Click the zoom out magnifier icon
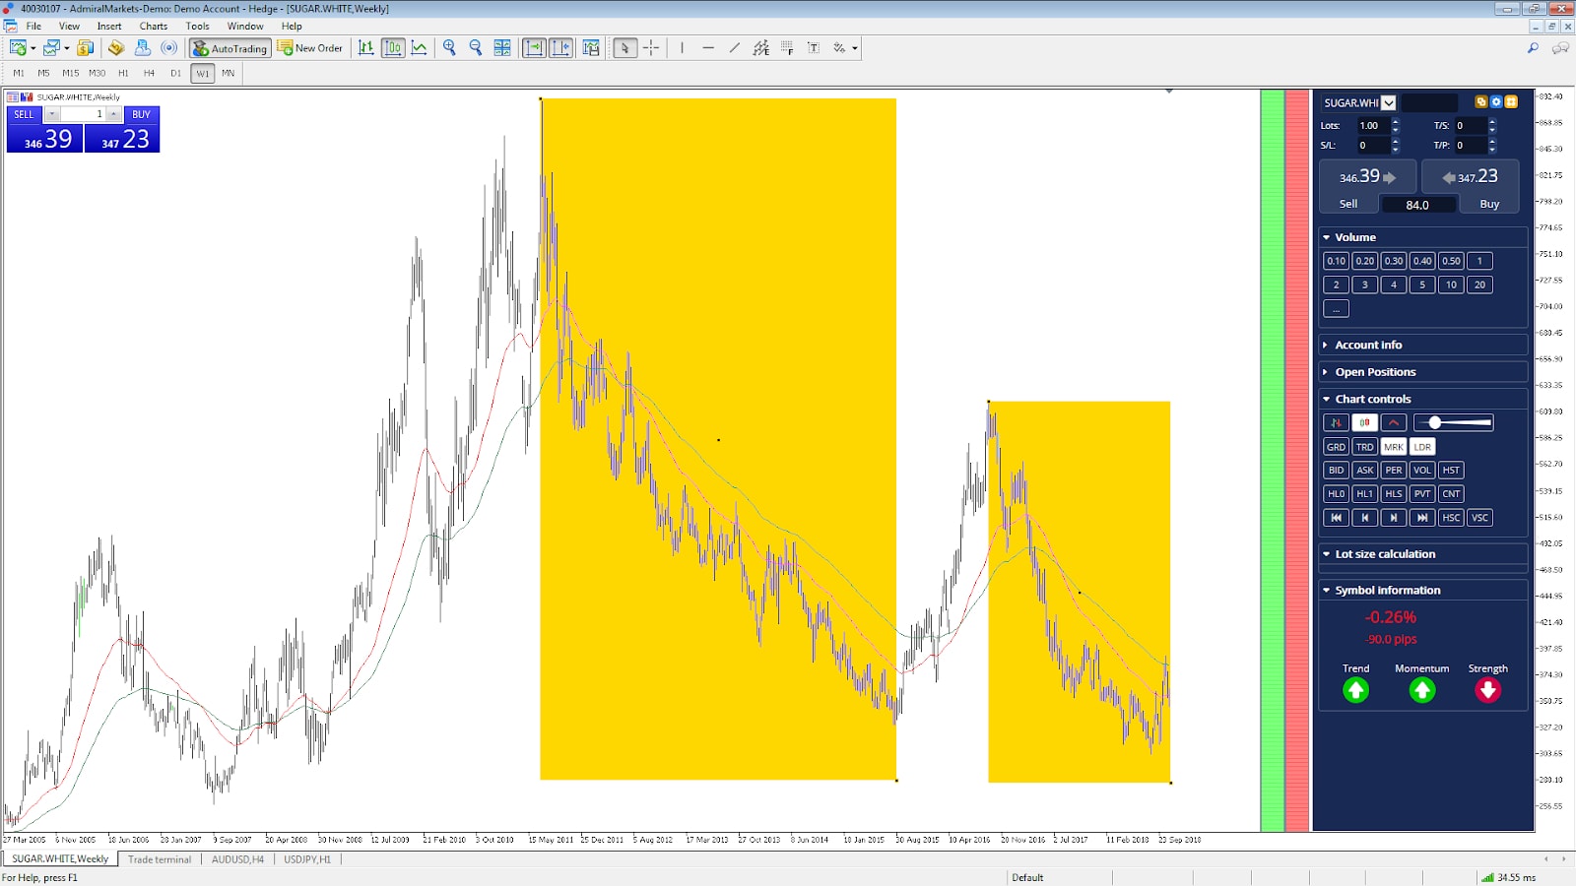Image resolution: width=1576 pixels, height=886 pixels. click(x=476, y=47)
